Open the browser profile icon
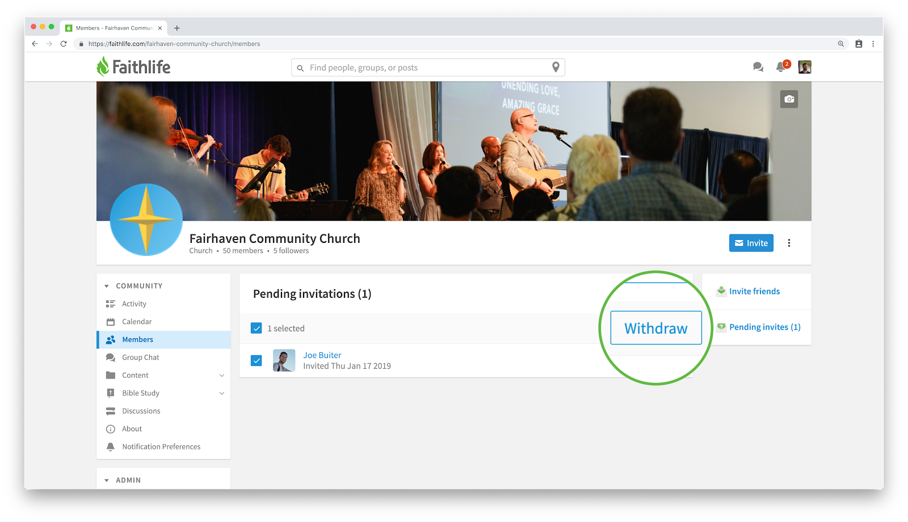 pos(859,44)
